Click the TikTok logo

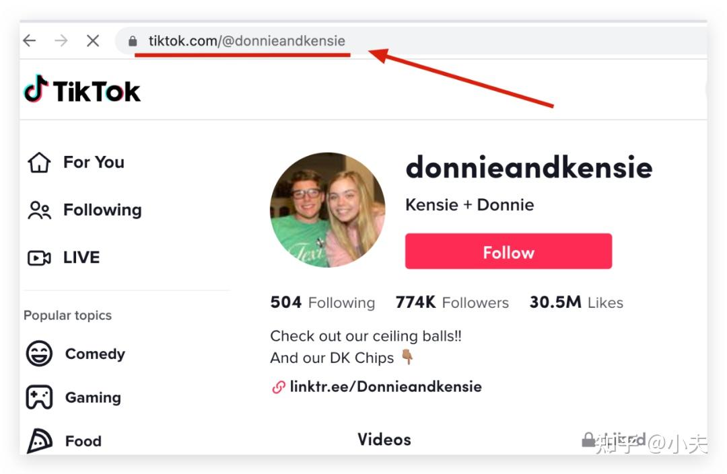click(82, 90)
